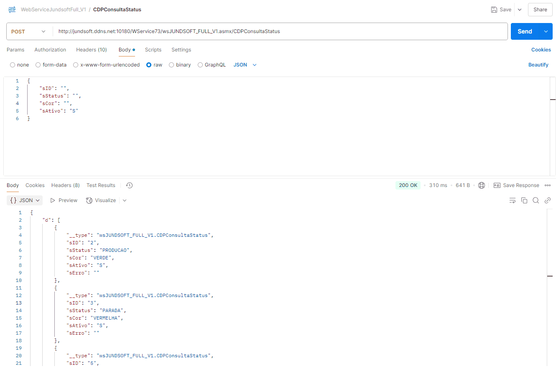Switch to the Headers response tab
This screenshot has height=369, width=556.
65,185
